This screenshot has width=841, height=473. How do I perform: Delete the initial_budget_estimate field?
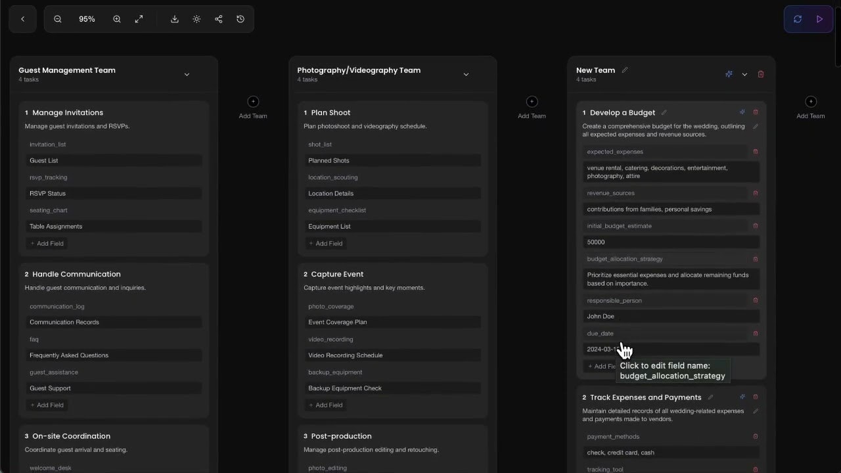[756, 226]
